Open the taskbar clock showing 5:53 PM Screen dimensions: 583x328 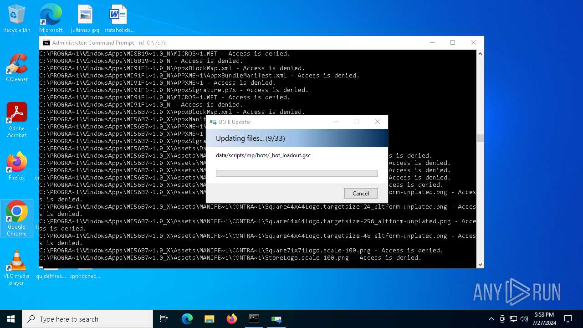tap(544, 319)
